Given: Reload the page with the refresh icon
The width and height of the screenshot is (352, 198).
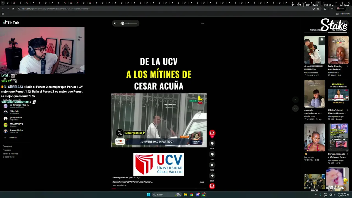Looking at the screenshot, I should (13, 9).
